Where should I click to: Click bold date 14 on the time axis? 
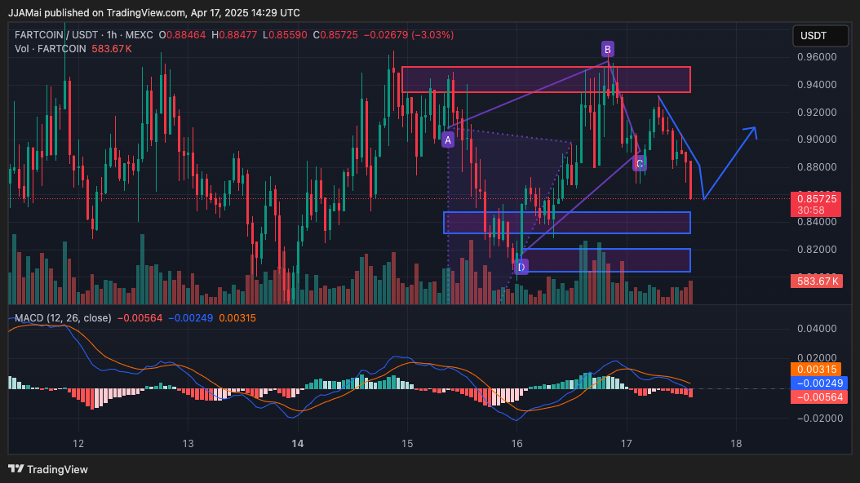[298, 444]
